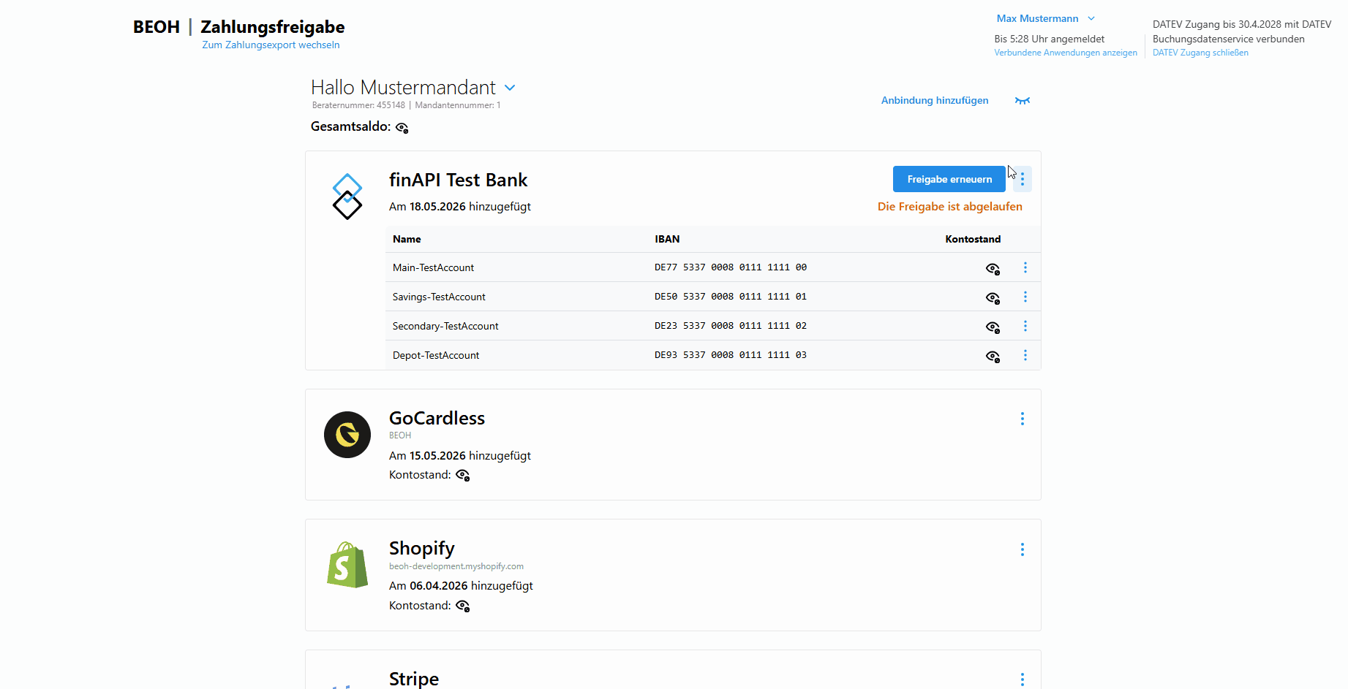
Task: Click IBAN DE77 5337 0008 0111 1111 00
Action: 731,267
